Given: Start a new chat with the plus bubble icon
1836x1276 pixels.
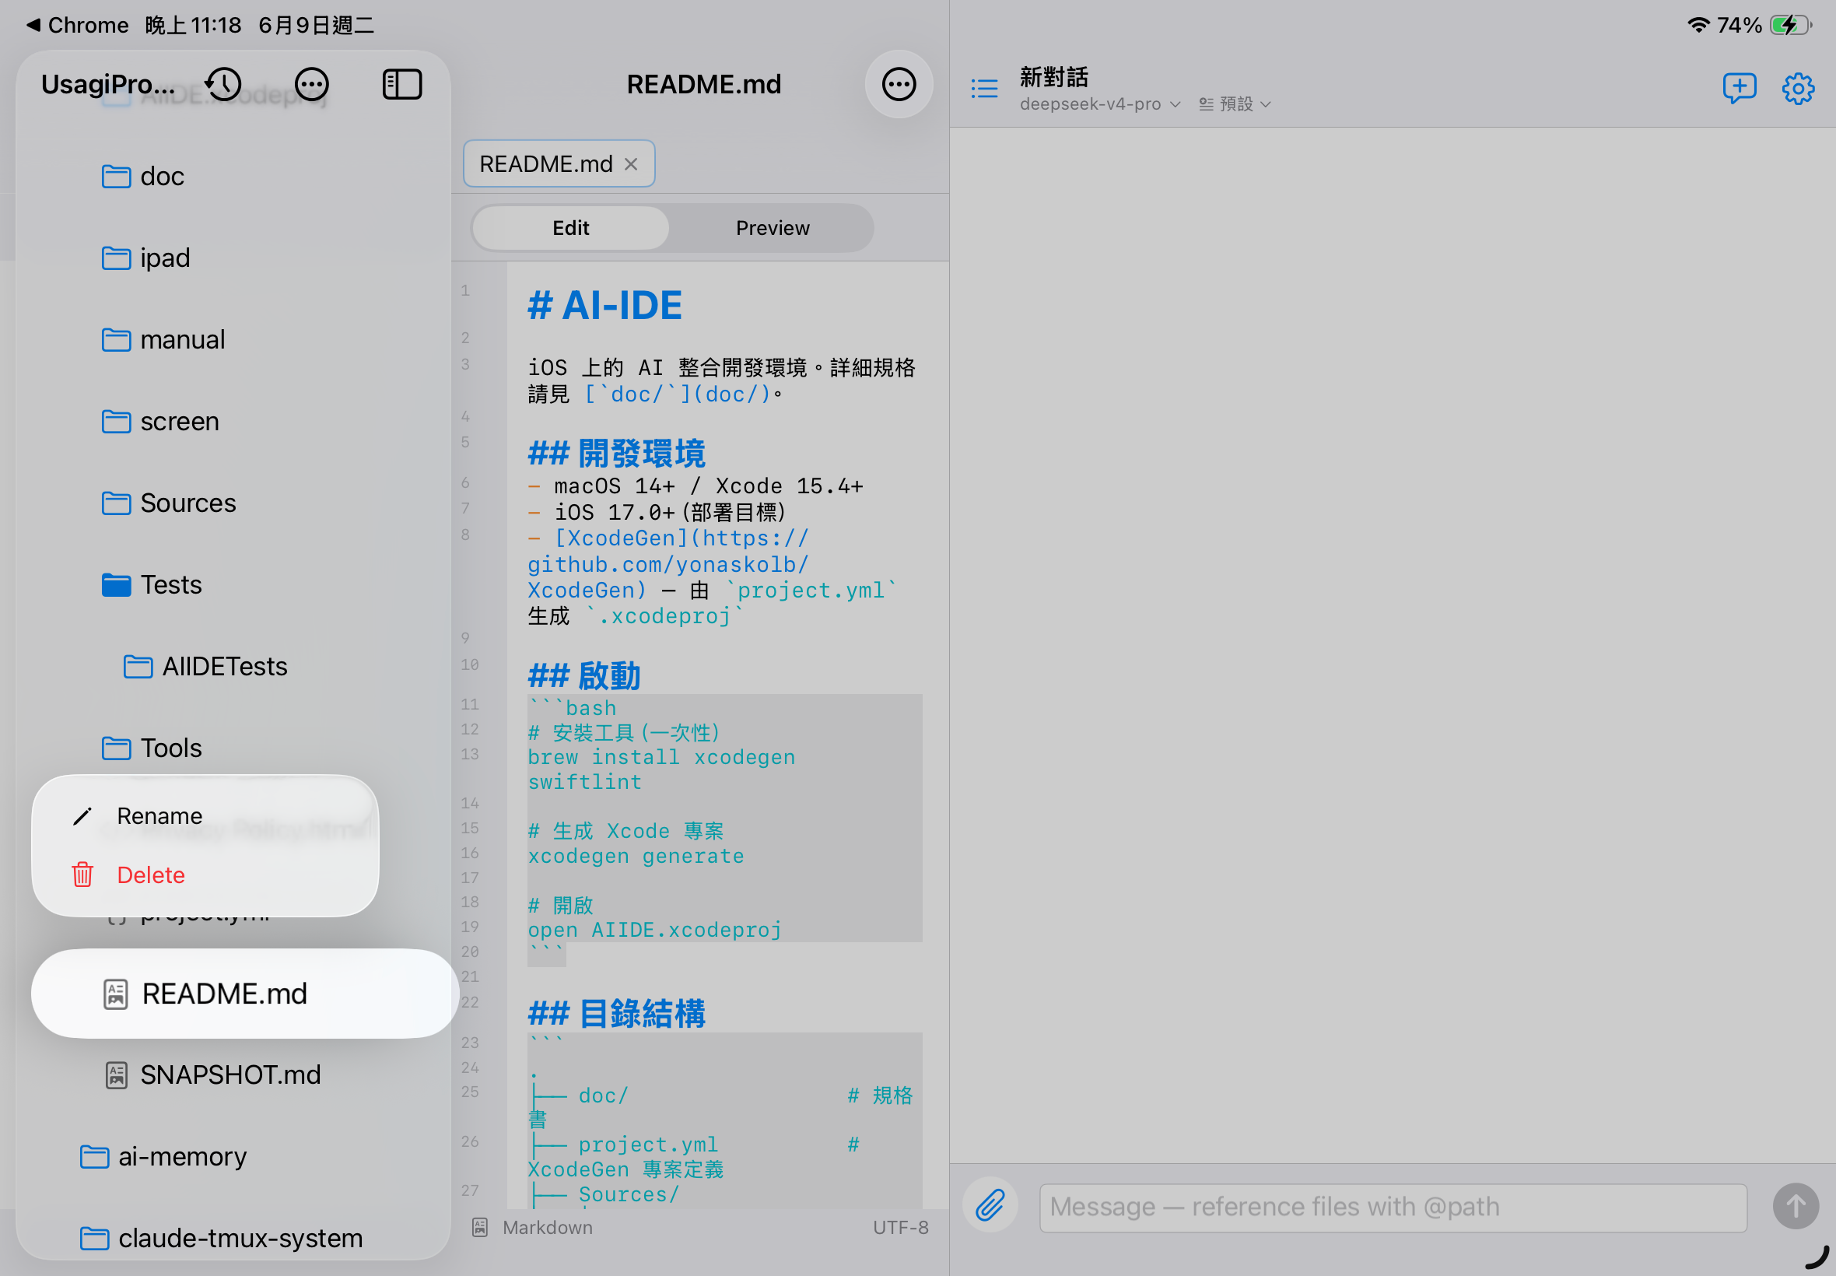Looking at the screenshot, I should coord(1739,88).
